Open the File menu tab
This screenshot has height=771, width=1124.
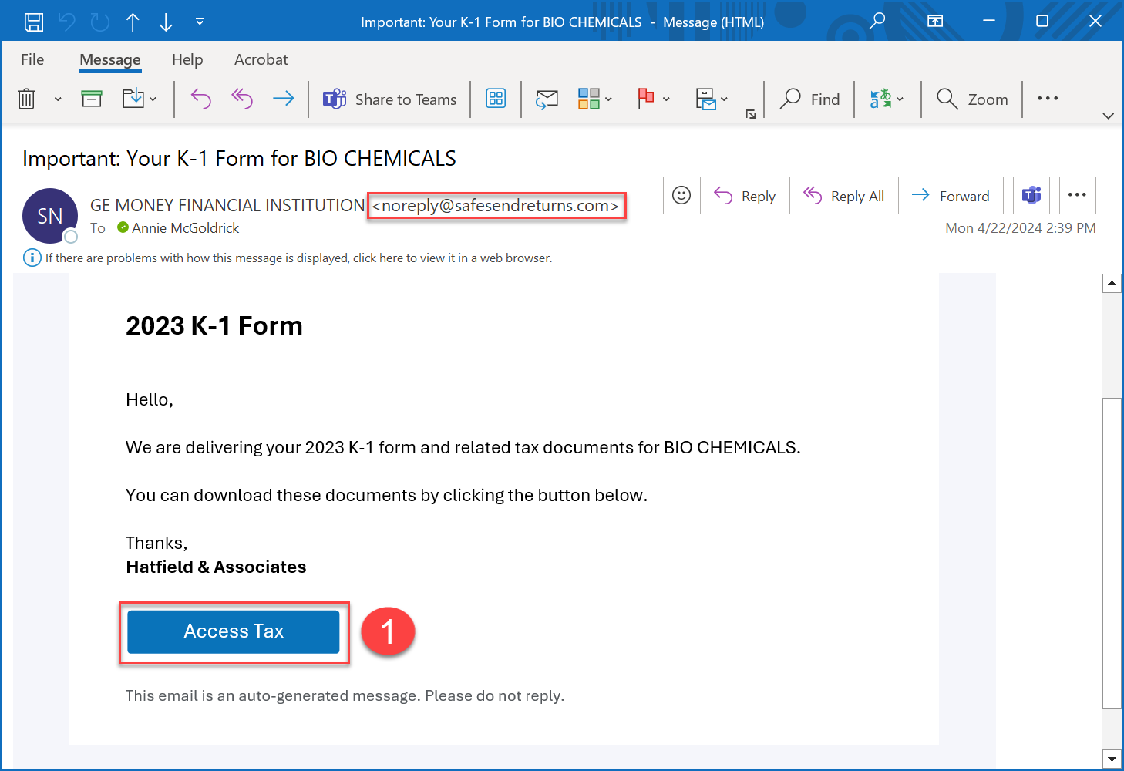(x=32, y=59)
